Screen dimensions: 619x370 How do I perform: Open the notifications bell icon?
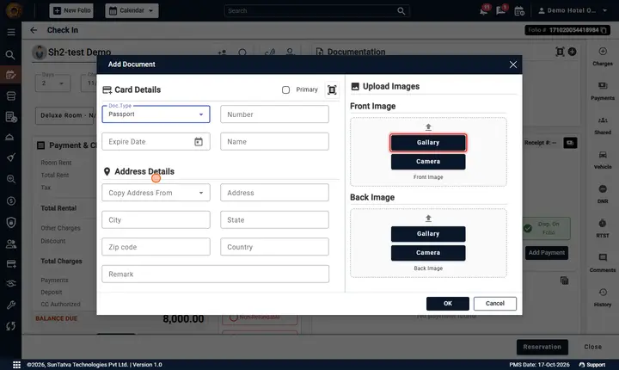point(483,10)
